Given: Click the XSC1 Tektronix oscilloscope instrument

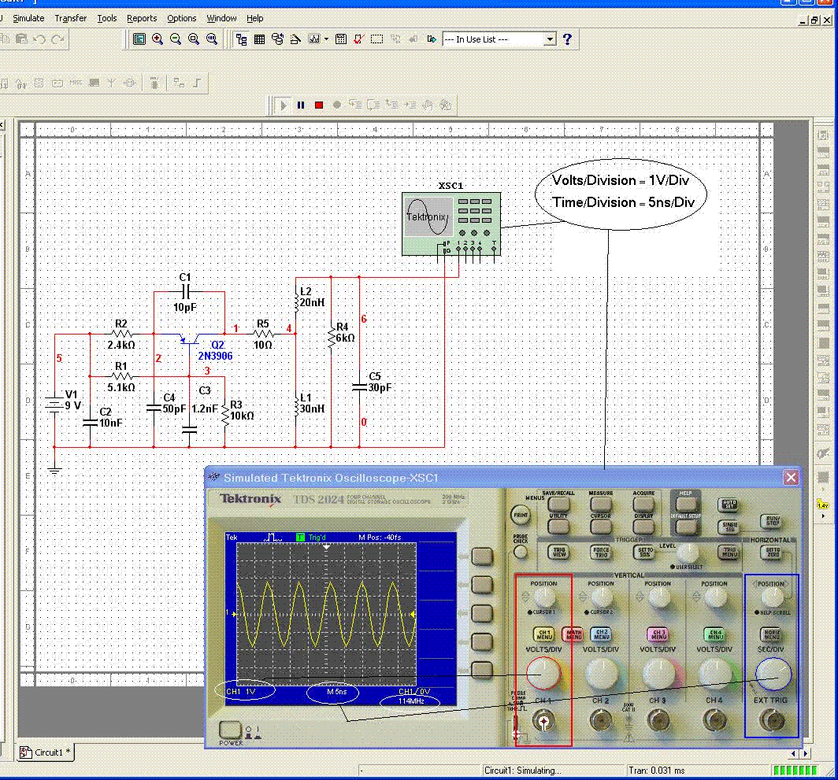Looking at the screenshot, I should click(451, 224).
